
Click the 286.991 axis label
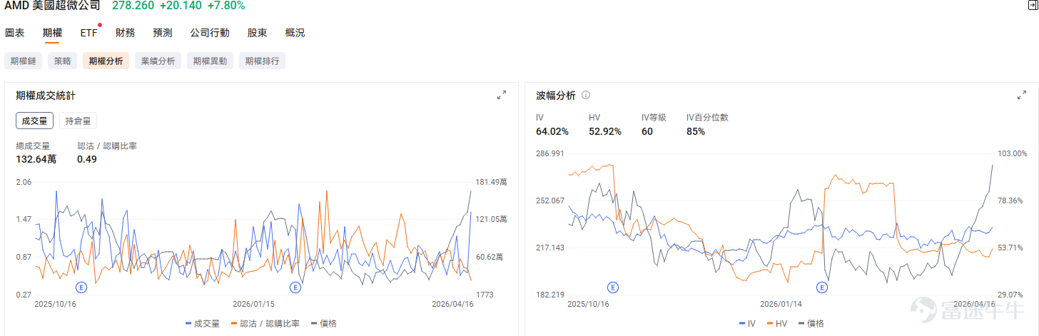(x=550, y=153)
